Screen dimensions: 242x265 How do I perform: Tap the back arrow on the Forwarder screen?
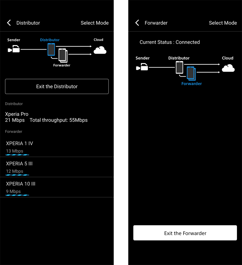(137, 23)
